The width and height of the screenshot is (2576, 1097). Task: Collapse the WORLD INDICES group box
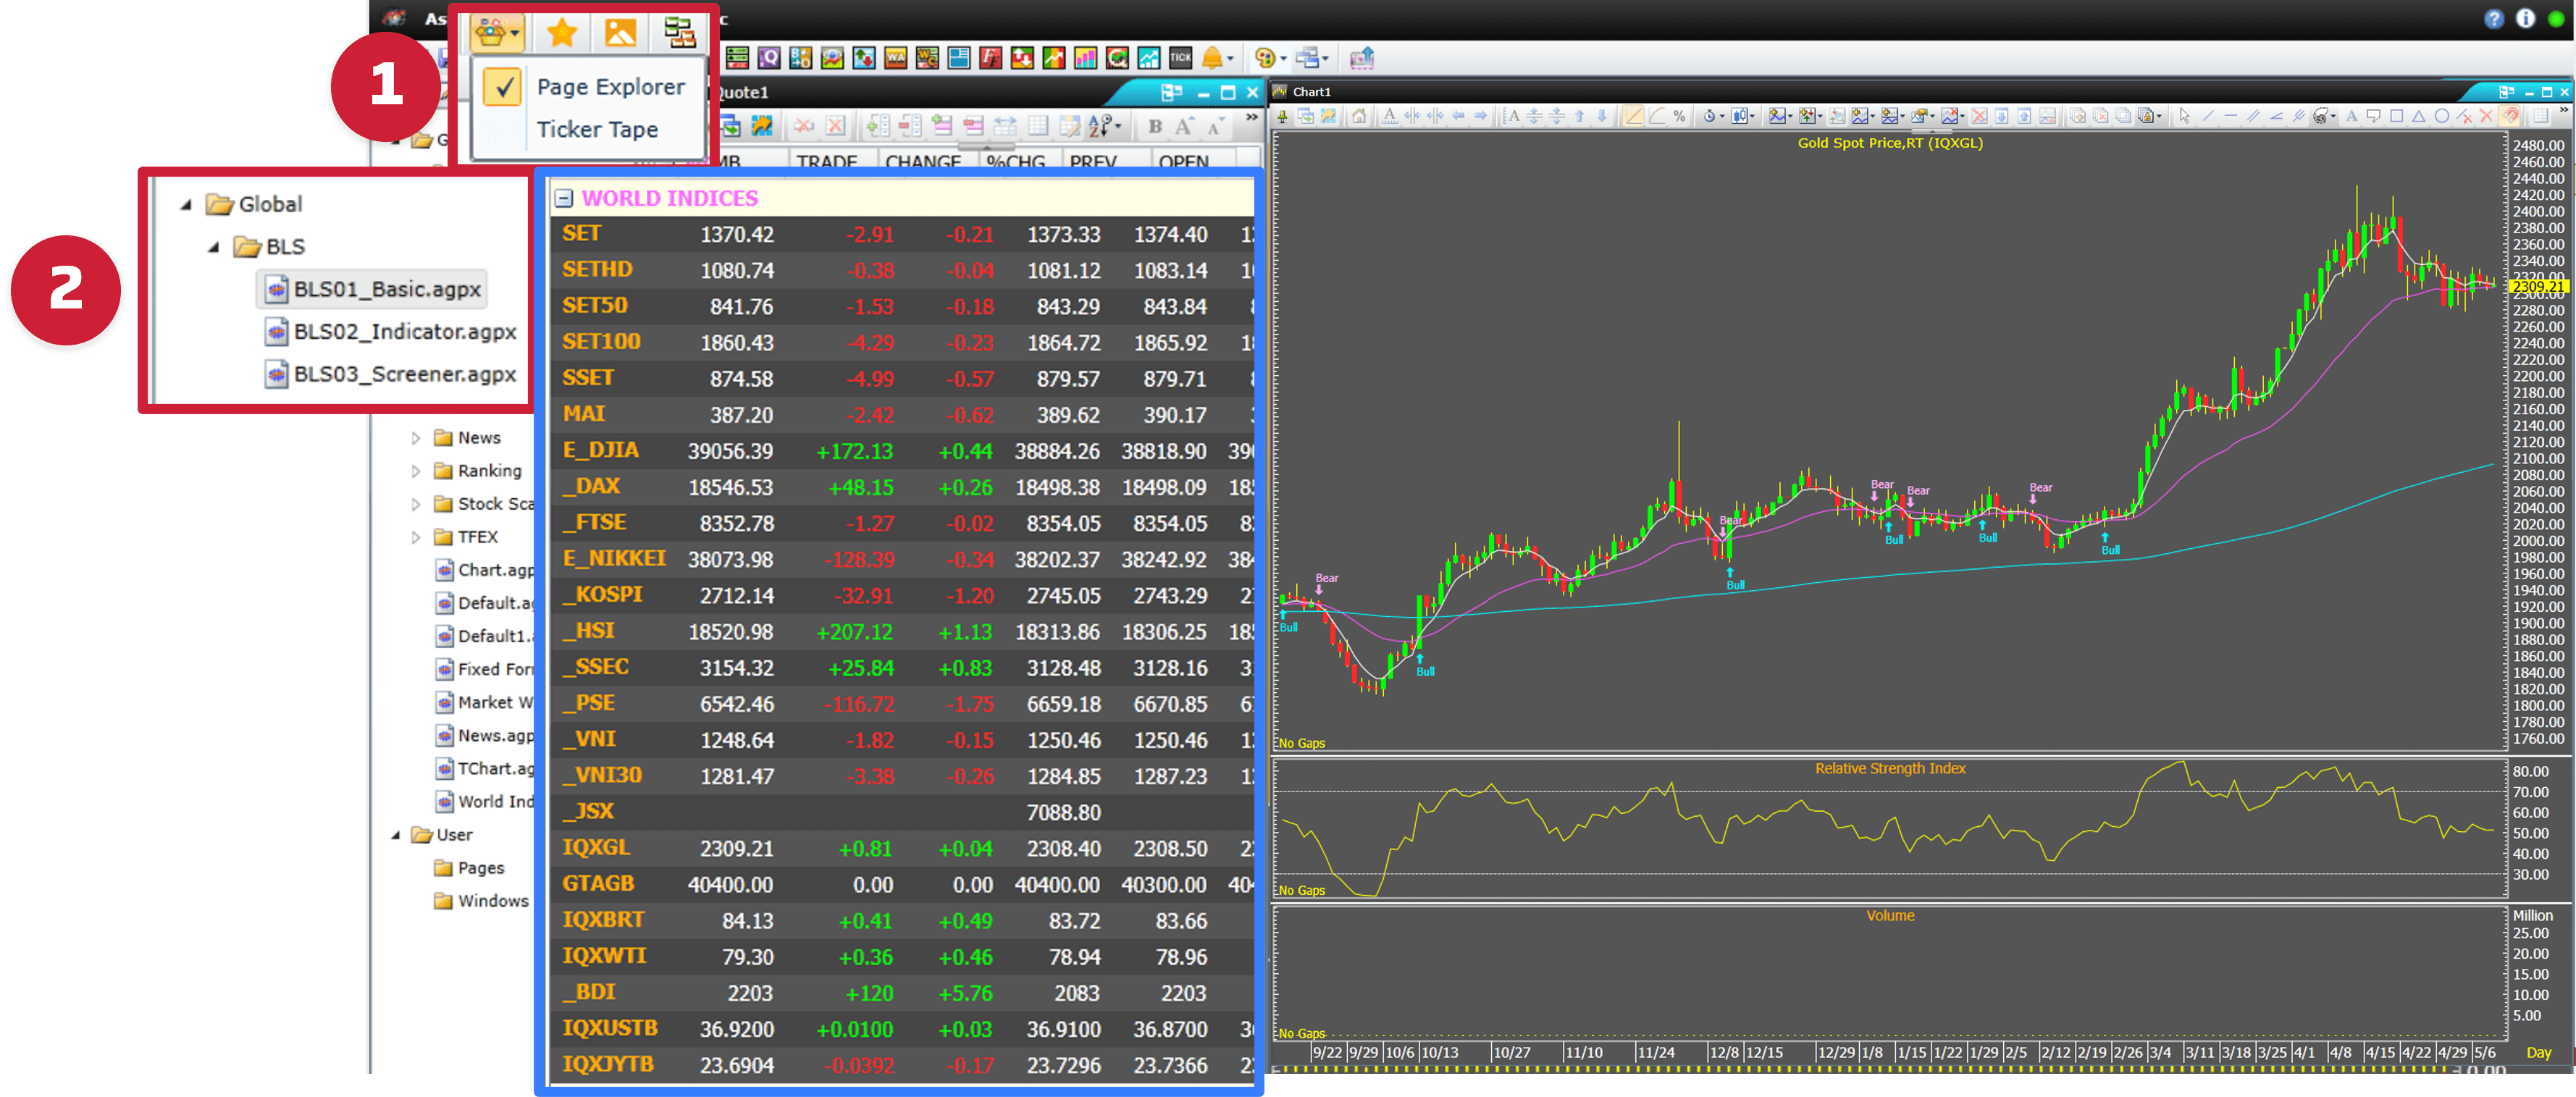pyautogui.click(x=564, y=198)
